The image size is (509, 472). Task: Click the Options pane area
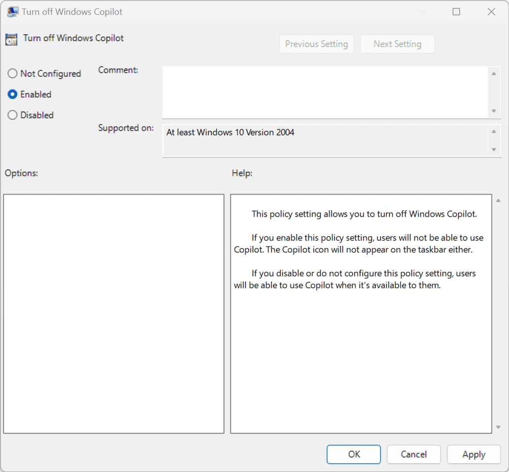114,314
